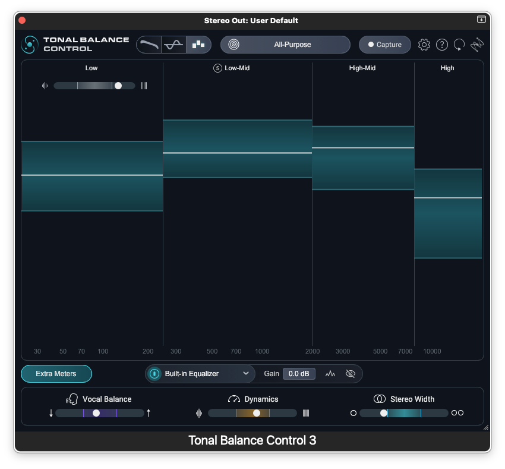Click the Dynamics slider knob
The height and width of the screenshot is (469, 505).
pos(257,413)
